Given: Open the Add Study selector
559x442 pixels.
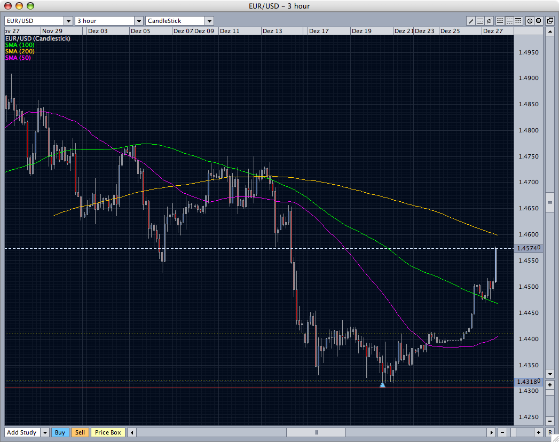Looking at the screenshot, I should (24, 432).
